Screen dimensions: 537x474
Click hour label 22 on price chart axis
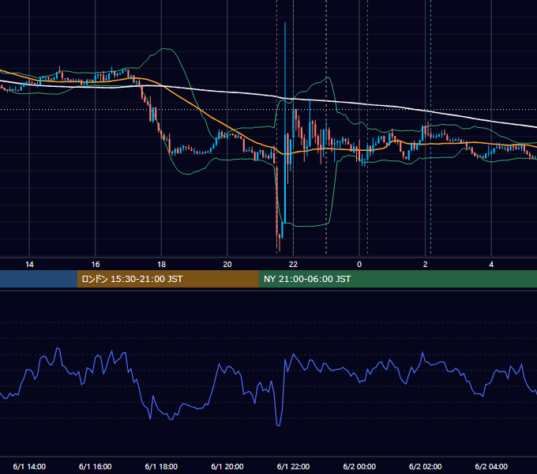click(293, 265)
